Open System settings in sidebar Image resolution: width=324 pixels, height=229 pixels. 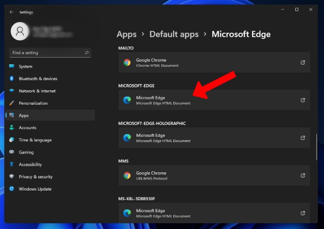click(x=25, y=67)
